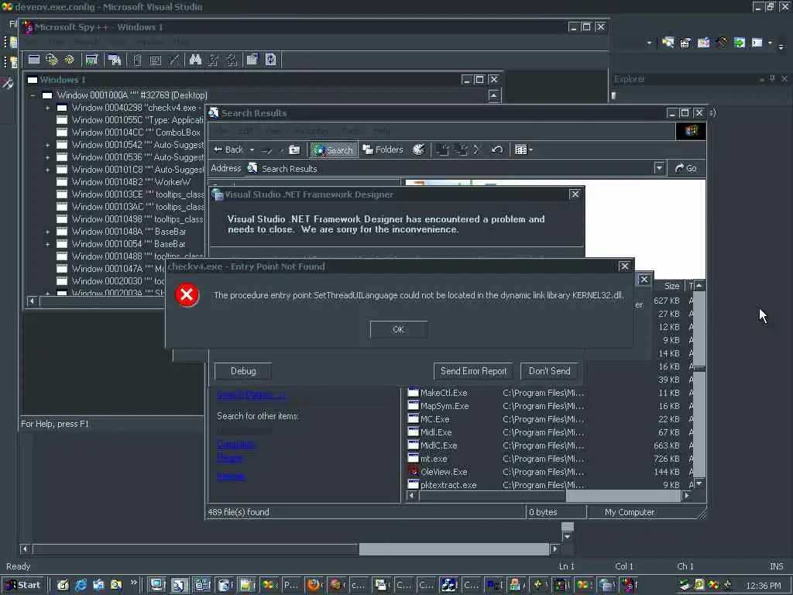
Task: Open the Processes view in Spy++ toolbar
Action: coord(52,60)
